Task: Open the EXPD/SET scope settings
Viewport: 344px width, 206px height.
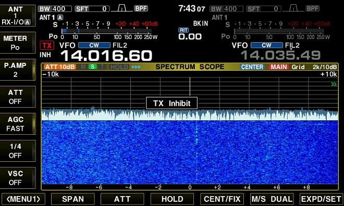Action: click(x=321, y=199)
